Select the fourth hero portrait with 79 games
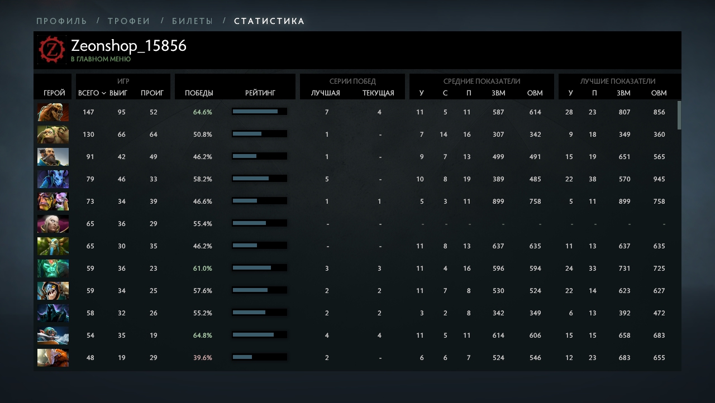This screenshot has height=403, width=715. (x=53, y=179)
